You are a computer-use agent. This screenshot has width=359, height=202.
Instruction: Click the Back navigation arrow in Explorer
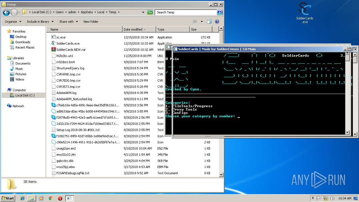[x=6, y=12]
